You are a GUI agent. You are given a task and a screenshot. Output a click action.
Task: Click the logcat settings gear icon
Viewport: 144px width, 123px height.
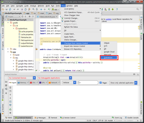[10, 113]
